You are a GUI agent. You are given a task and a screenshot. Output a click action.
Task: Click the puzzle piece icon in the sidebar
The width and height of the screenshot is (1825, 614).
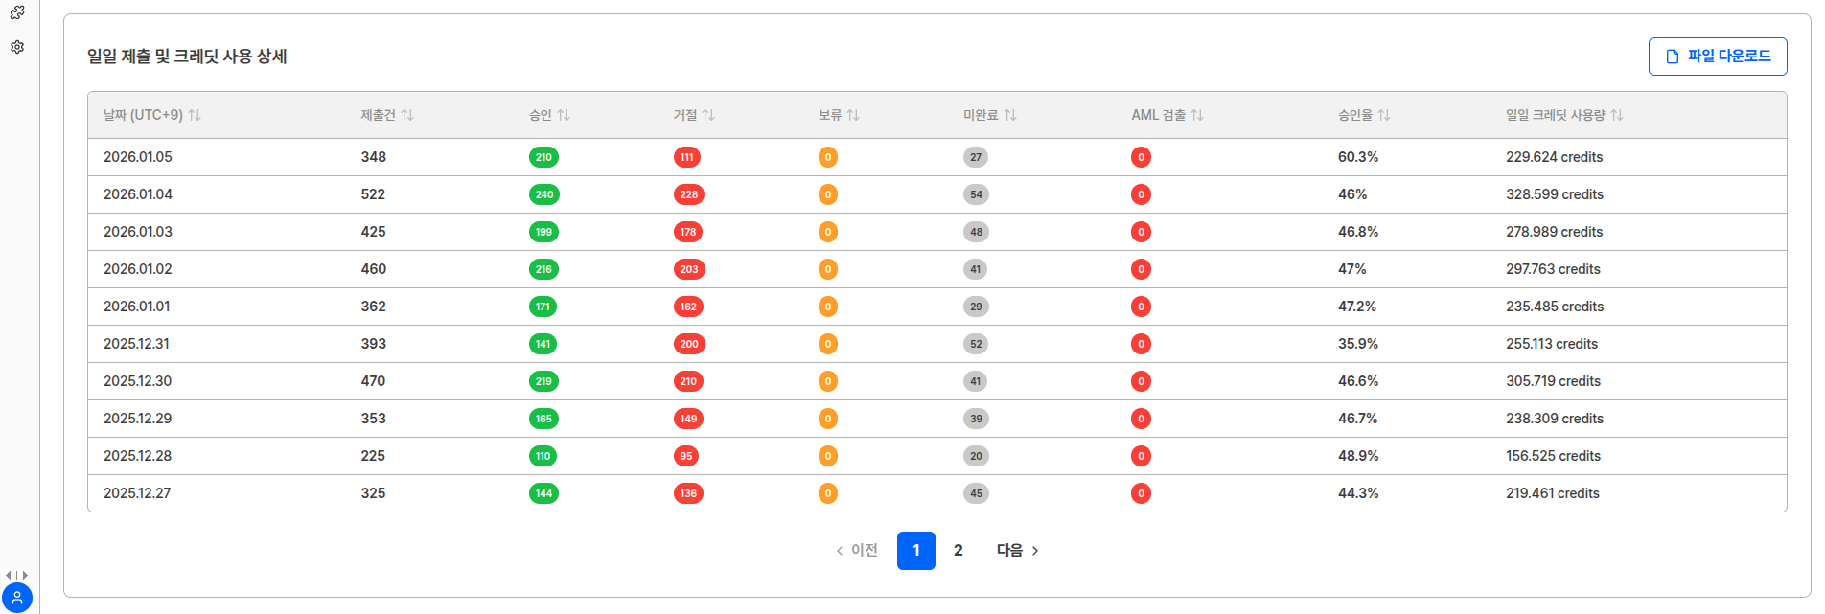point(17,12)
